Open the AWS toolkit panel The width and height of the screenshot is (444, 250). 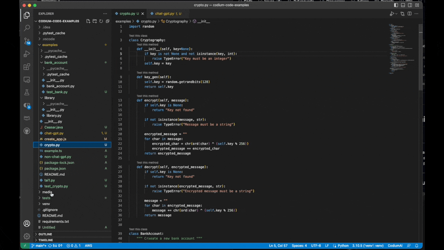27,118
